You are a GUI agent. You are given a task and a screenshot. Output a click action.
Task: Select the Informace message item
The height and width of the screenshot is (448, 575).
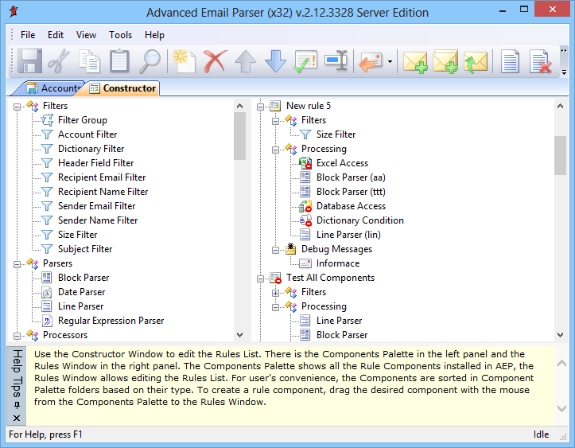pos(338,263)
